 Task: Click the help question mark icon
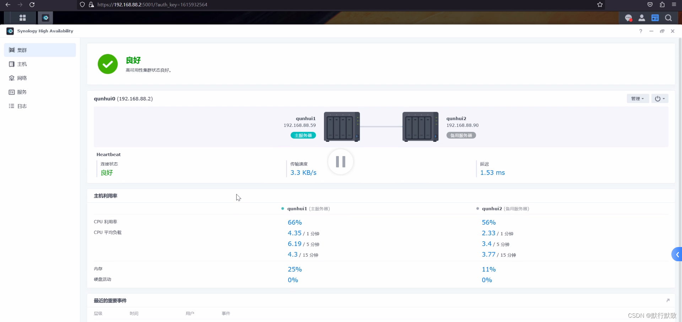(641, 31)
